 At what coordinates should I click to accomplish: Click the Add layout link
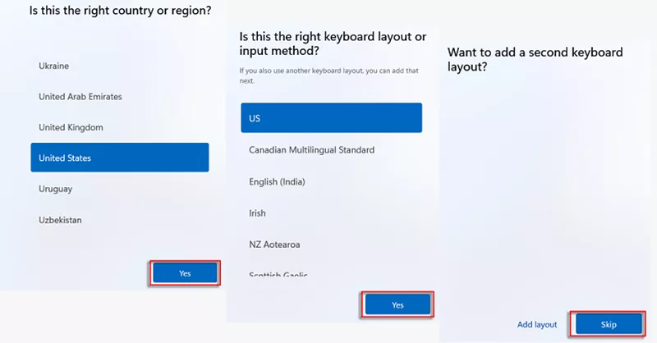[537, 324]
